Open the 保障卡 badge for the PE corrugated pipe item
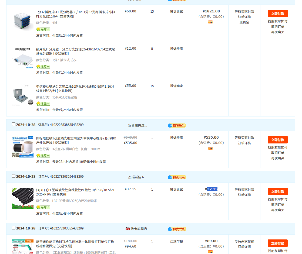The height and width of the screenshot is (254, 302). (43, 207)
